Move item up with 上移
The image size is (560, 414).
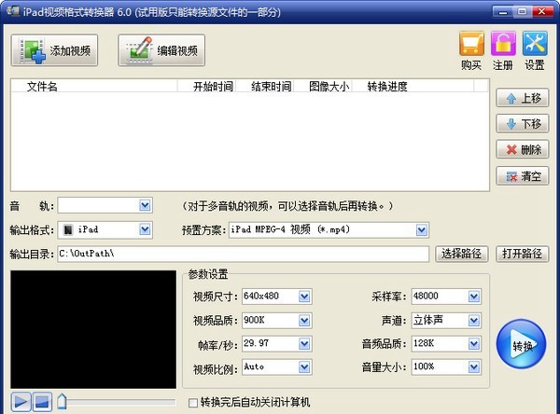[x=522, y=98]
